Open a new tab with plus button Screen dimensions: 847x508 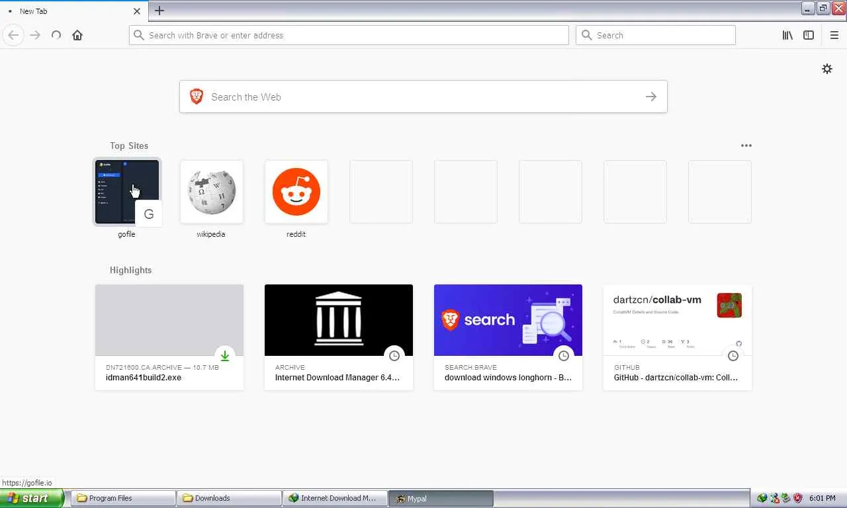[159, 11]
